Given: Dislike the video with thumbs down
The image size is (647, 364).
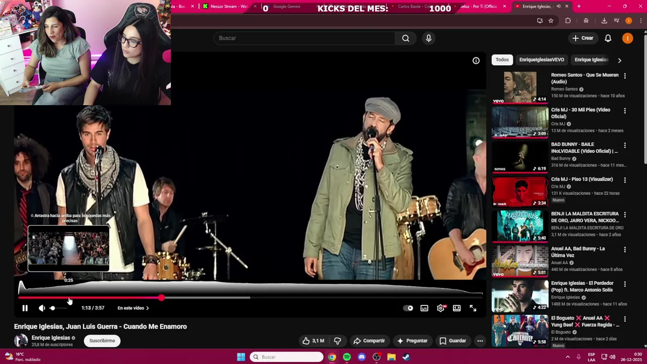Looking at the screenshot, I should pos(338,341).
